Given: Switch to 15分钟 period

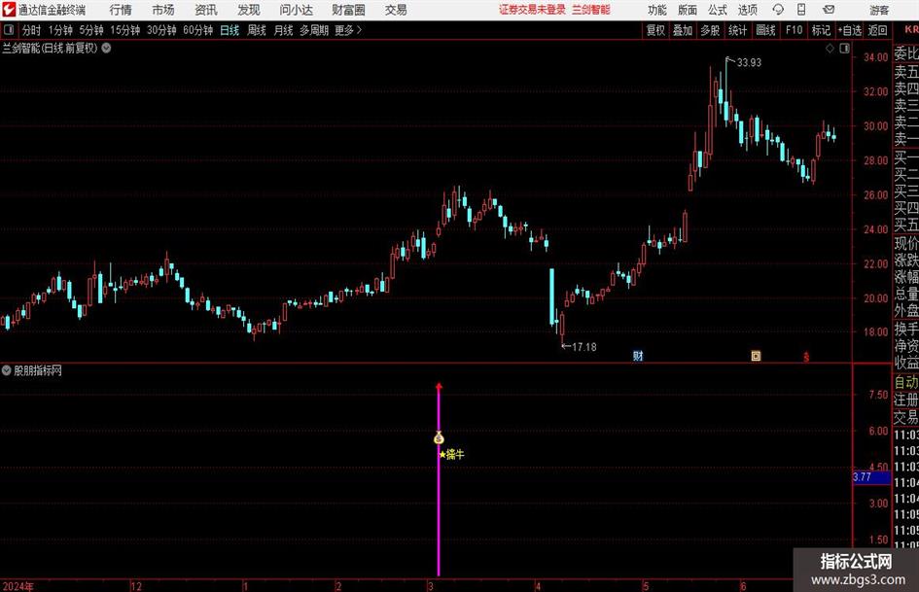Looking at the screenshot, I should click(x=124, y=30).
